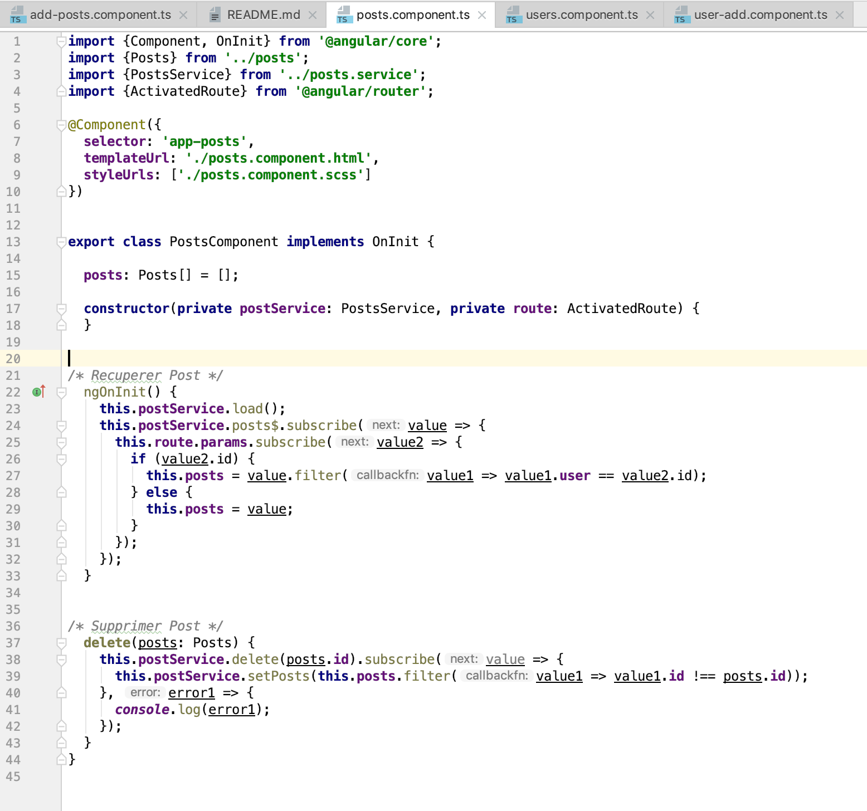Click the TypeScript icon on posts.component.ts tab
The height and width of the screenshot is (811, 867).
point(344,14)
